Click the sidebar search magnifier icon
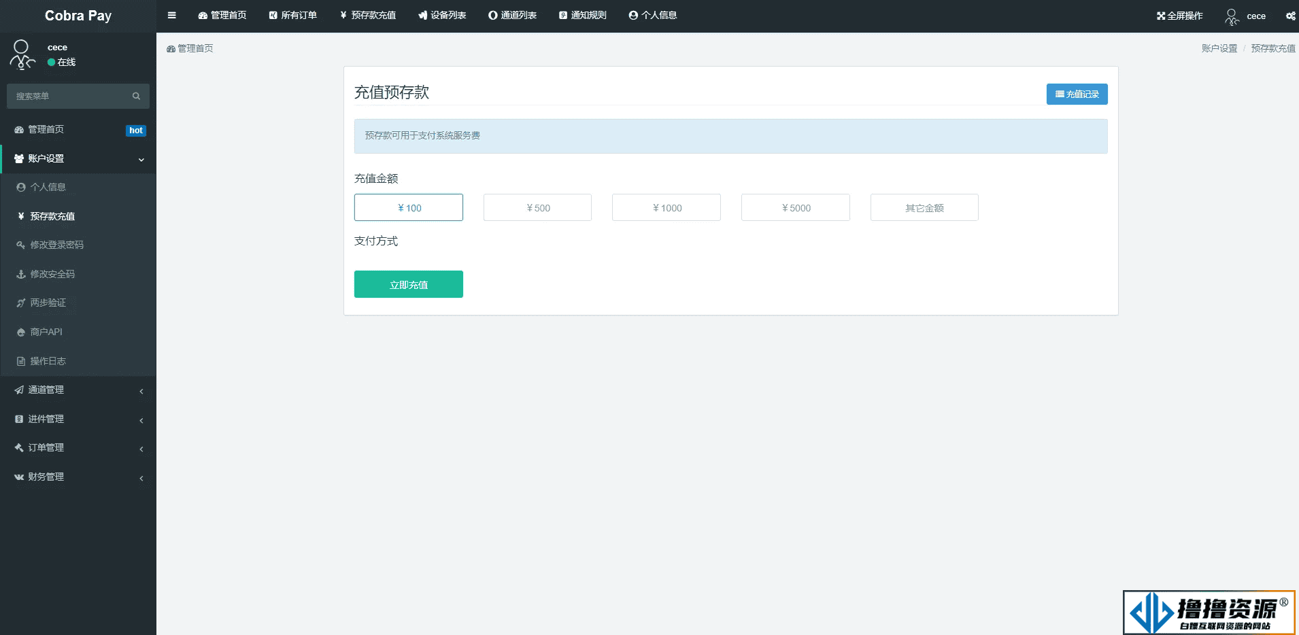The height and width of the screenshot is (635, 1299). pyautogui.click(x=136, y=96)
